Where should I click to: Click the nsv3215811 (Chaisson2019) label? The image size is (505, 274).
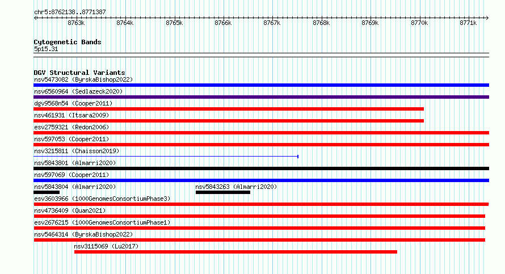pyautogui.click(x=77, y=151)
